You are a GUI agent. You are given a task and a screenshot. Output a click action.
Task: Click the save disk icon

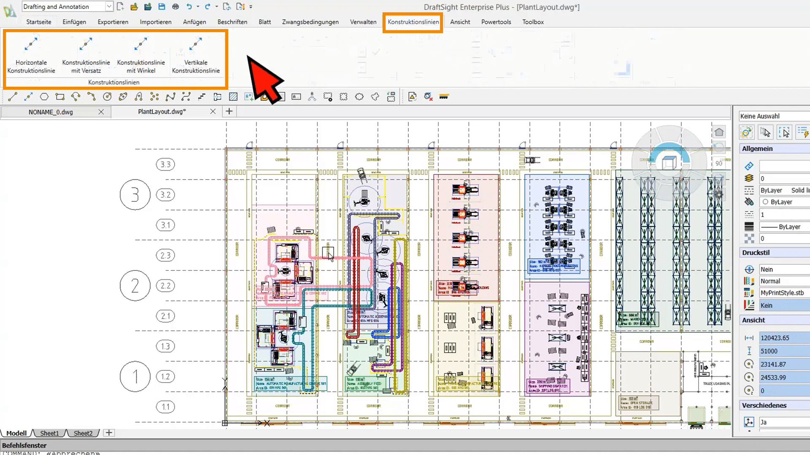pyautogui.click(x=162, y=7)
